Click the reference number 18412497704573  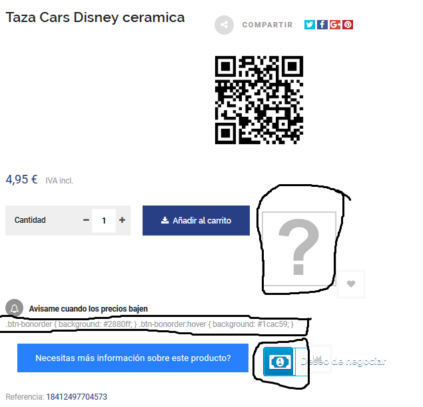(77, 397)
